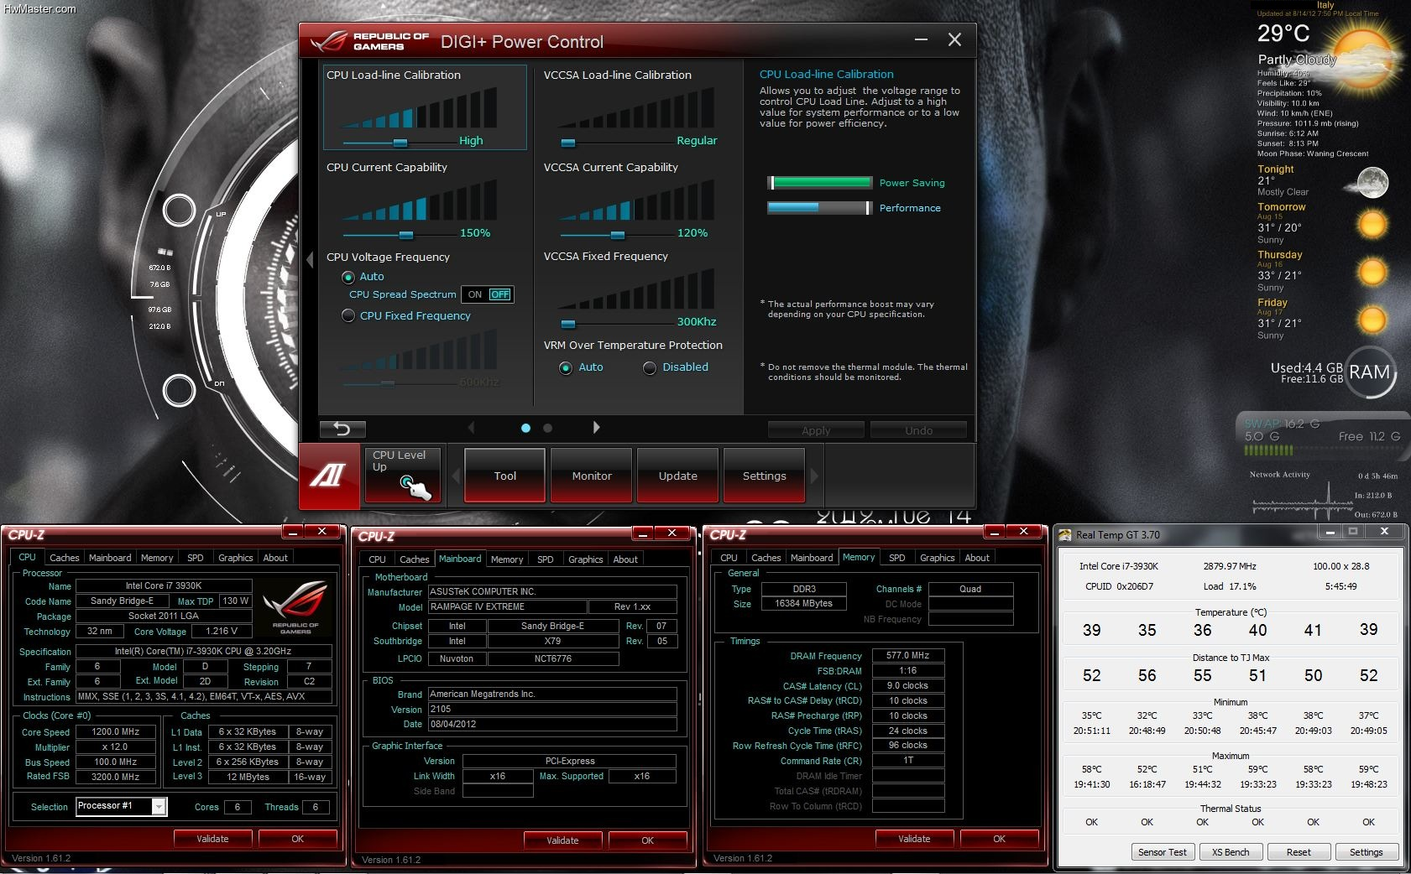Collapse the DIGI+ left side arrow
Image resolution: width=1411 pixels, height=874 pixels.
point(309,259)
